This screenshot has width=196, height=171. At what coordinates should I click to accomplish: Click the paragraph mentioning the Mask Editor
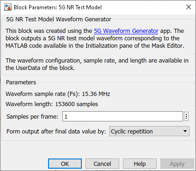pos(95,38)
